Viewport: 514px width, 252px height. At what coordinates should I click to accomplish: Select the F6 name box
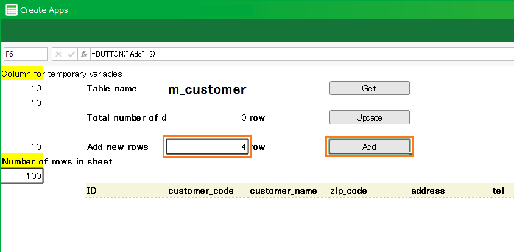point(25,54)
